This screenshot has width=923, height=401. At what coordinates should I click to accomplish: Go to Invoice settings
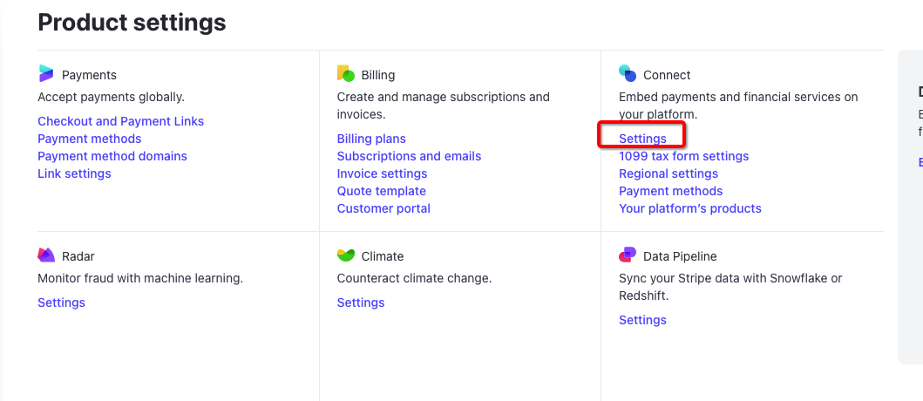click(x=382, y=173)
